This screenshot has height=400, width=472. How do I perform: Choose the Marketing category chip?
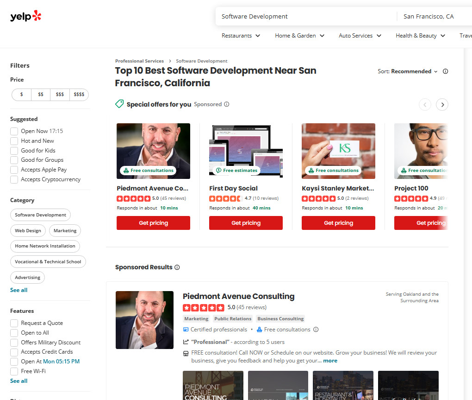(65, 231)
